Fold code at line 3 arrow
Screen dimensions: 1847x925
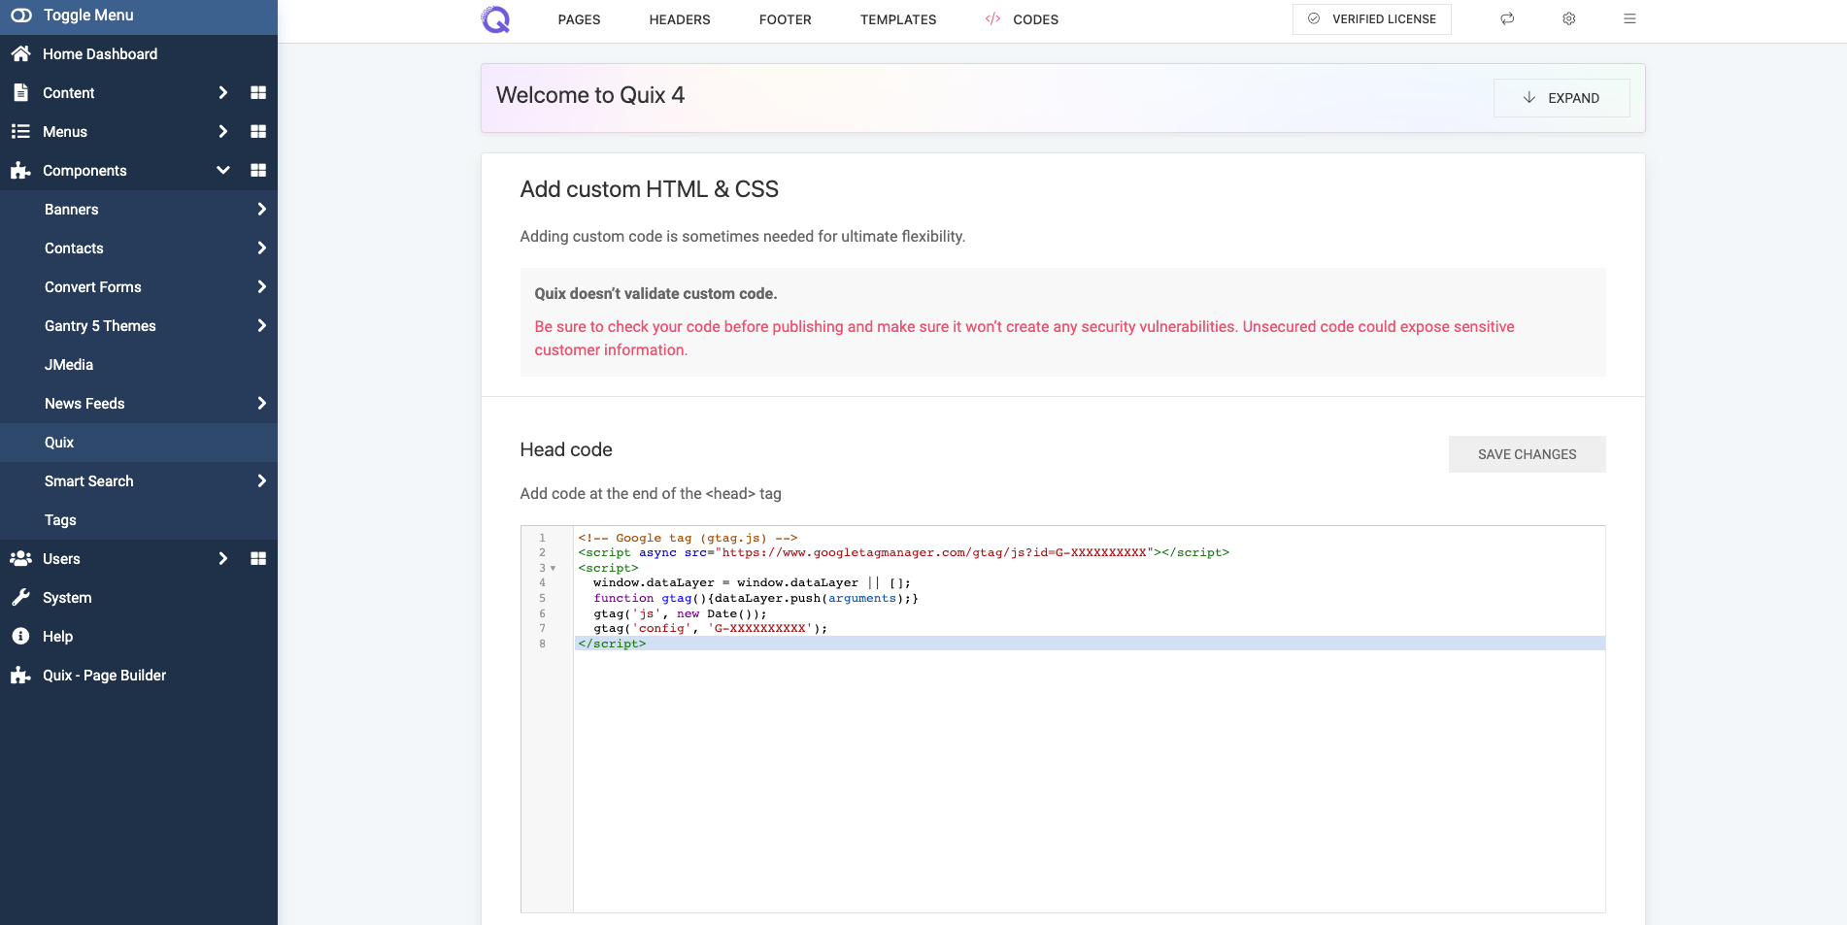tap(554, 568)
